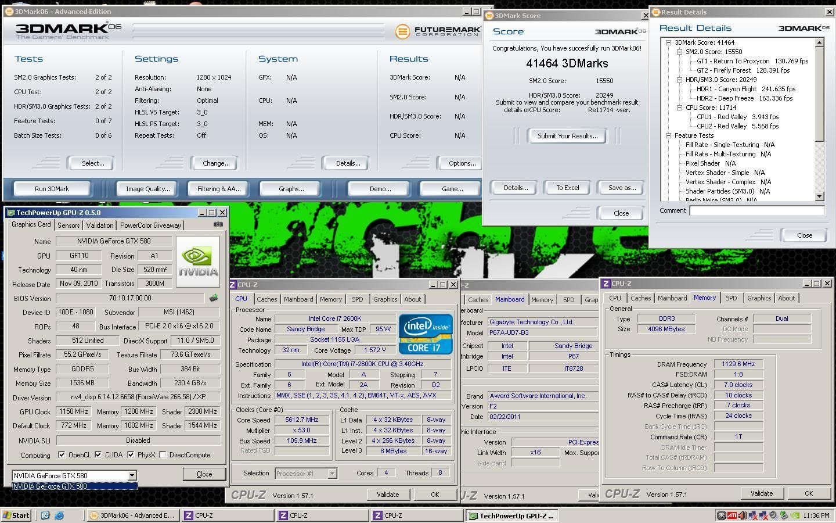Click the Intel Core i7 logo in CPU-Z
Image resolution: width=836 pixels, height=523 pixels.
(426, 334)
